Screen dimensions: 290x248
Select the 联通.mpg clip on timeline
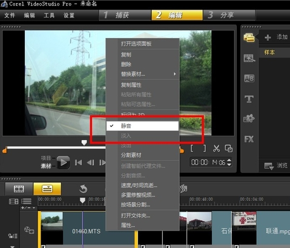261,228
